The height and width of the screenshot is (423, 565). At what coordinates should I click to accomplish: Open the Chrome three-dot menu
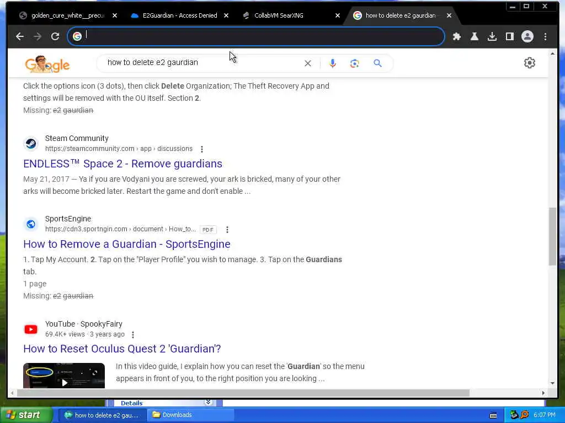click(545, 36)
